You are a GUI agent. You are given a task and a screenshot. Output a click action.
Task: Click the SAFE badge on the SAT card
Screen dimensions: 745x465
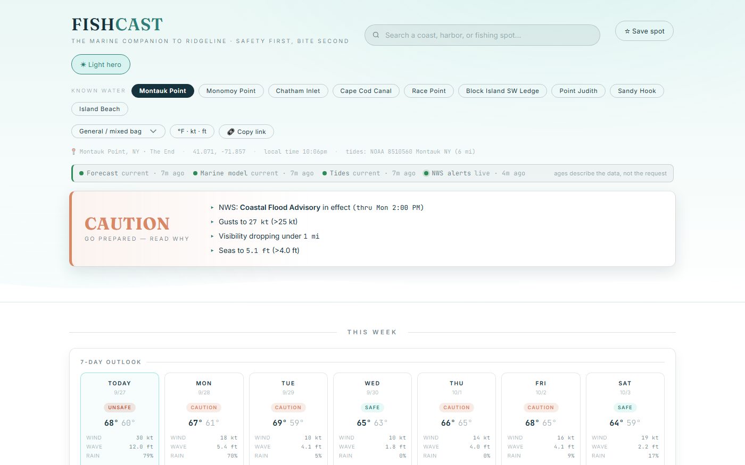point(625,408)
